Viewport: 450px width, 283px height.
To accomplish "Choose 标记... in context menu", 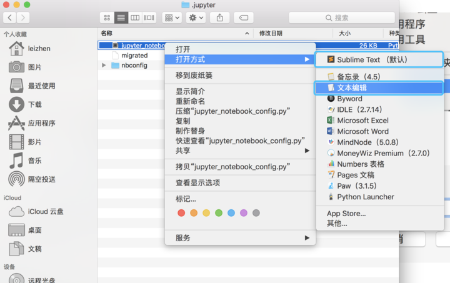I will point(240,199).
